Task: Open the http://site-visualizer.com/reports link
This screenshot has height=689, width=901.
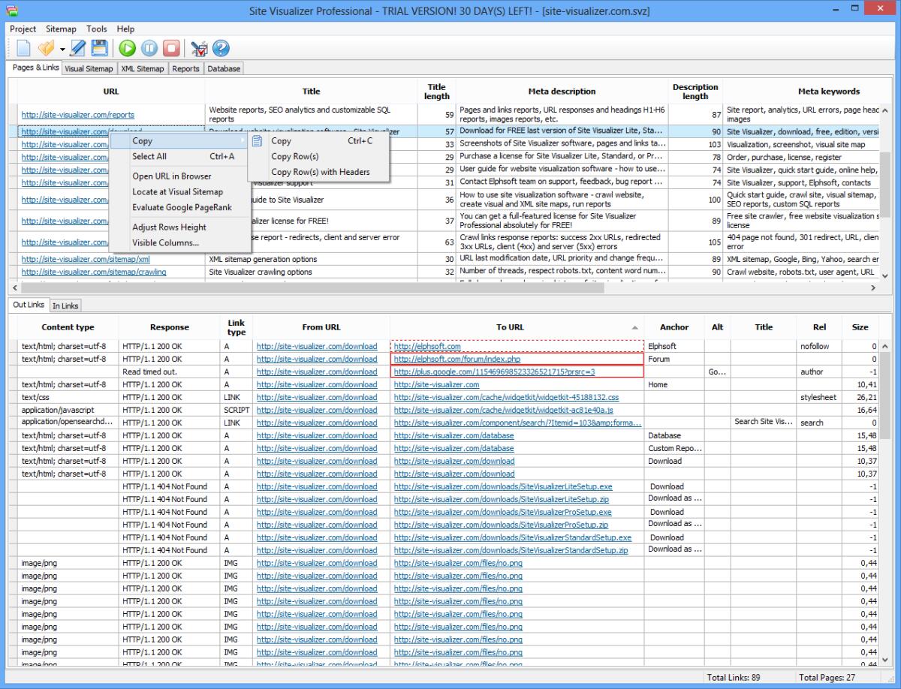Action: (x=77, y=114)
